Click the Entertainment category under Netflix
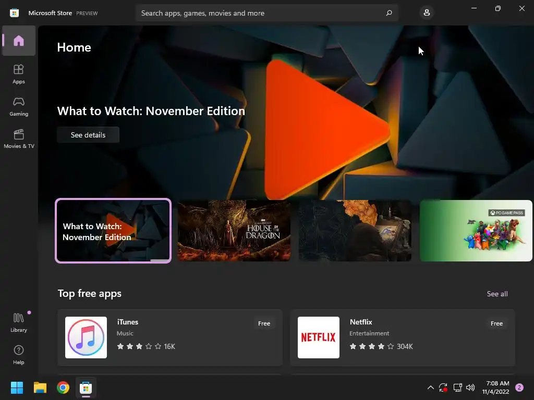This screenshot has width=534, height=400. (369, 333)
